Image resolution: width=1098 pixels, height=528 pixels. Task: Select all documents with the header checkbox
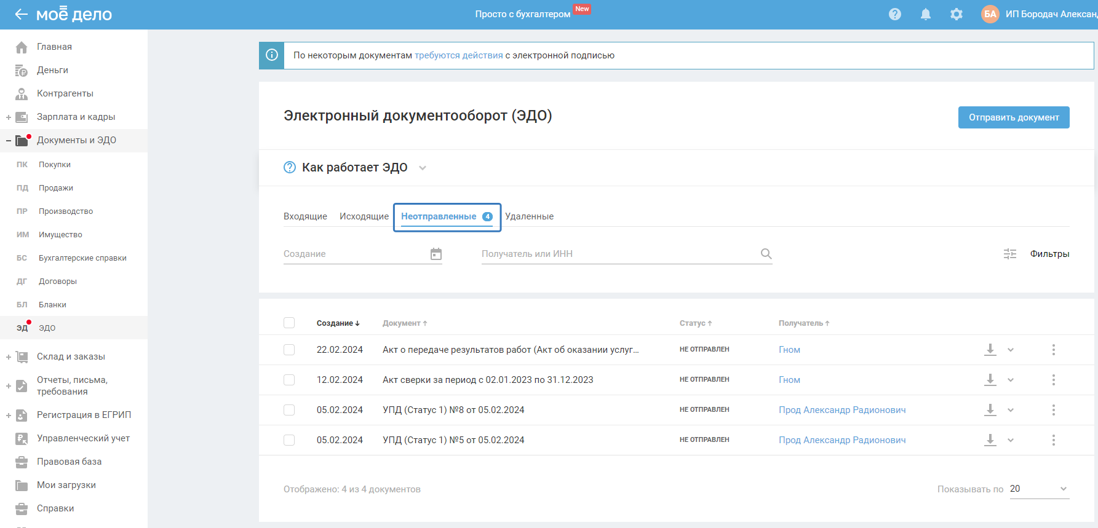pos(289,323)
